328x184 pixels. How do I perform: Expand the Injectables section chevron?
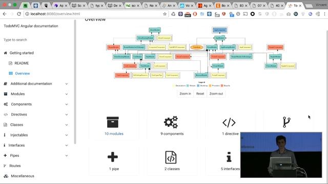tap(67, 135)
